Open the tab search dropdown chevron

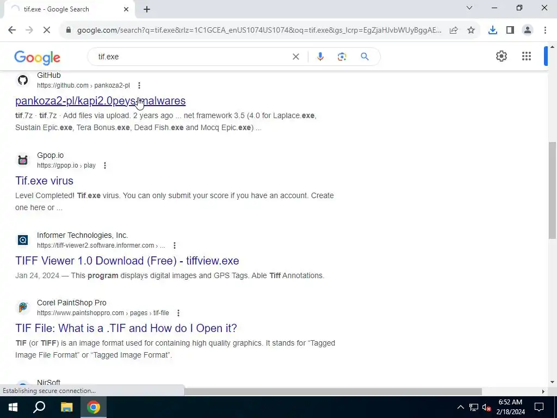pos(469,8)
